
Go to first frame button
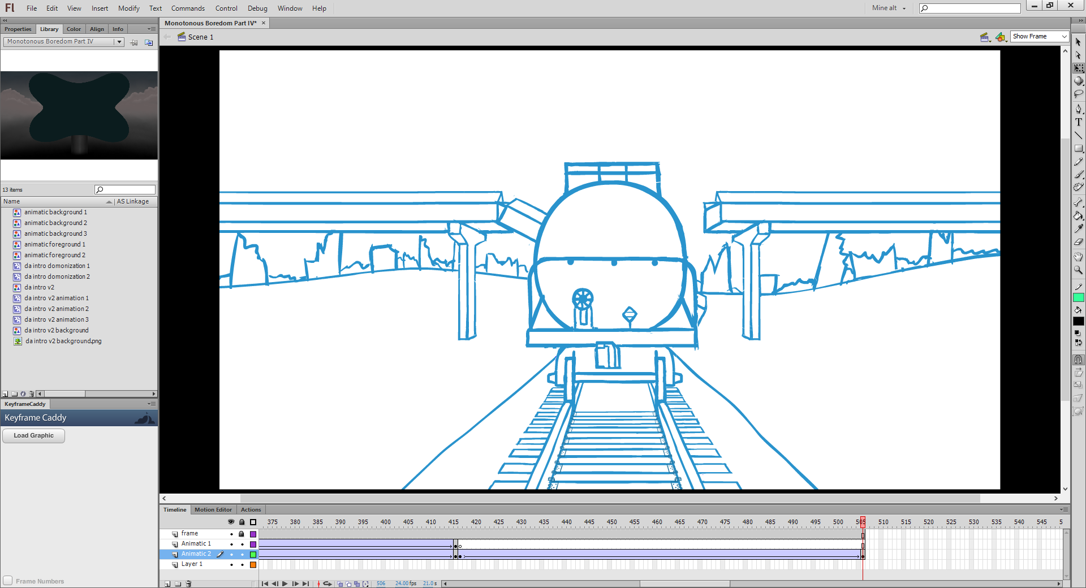[265, 584]
